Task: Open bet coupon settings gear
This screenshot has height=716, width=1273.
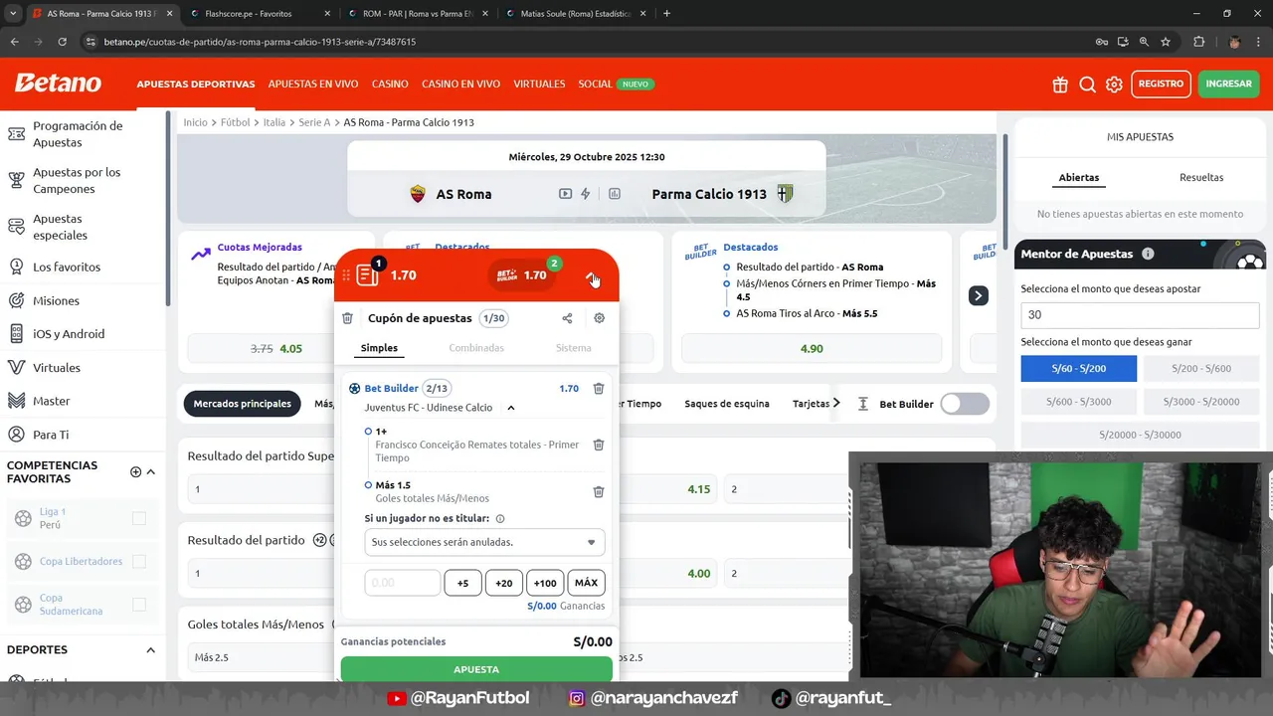Action: (600, 318)
